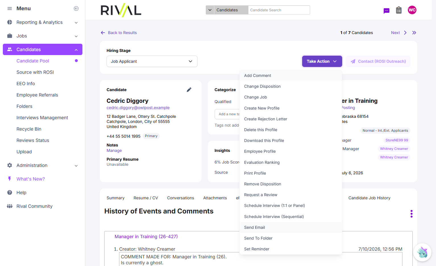Switch to the Resume / CV tab
436x266 pixels.
coord(146,198)
